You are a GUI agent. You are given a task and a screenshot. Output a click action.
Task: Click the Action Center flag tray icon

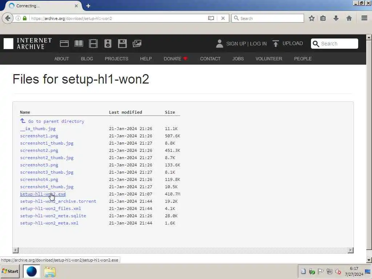pyautogui.click(x=320, y=271)
